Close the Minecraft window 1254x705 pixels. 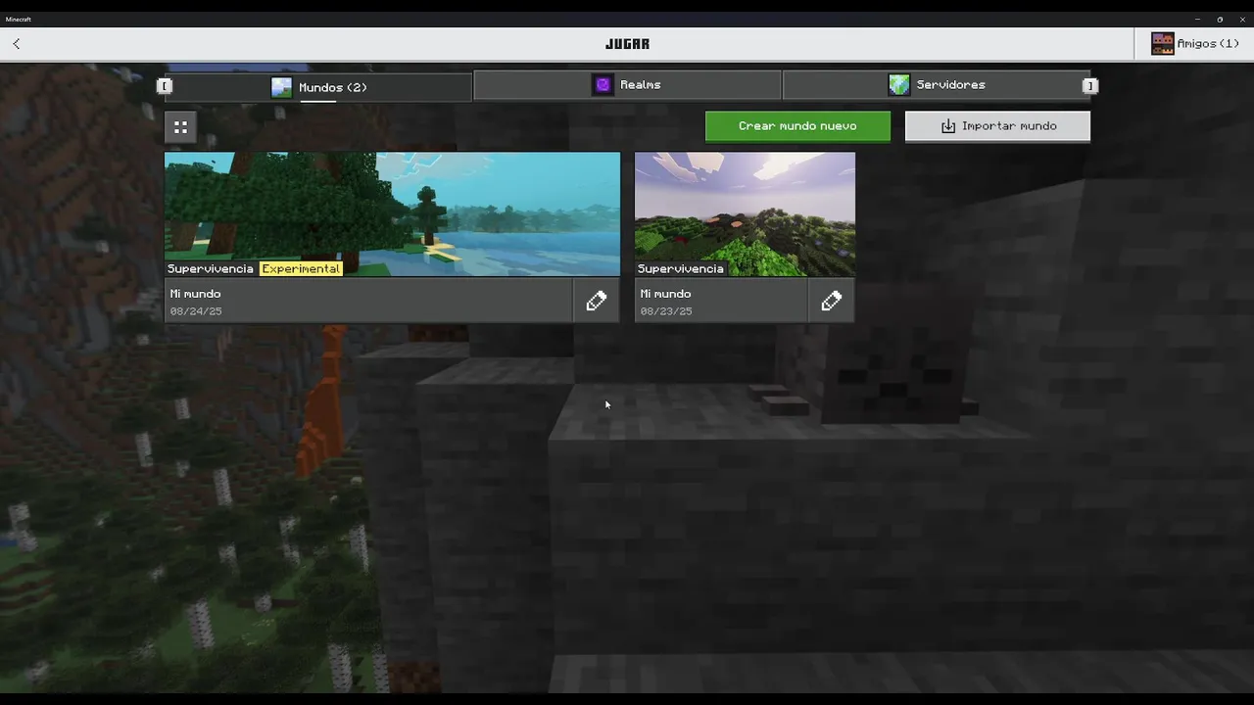1242,20
